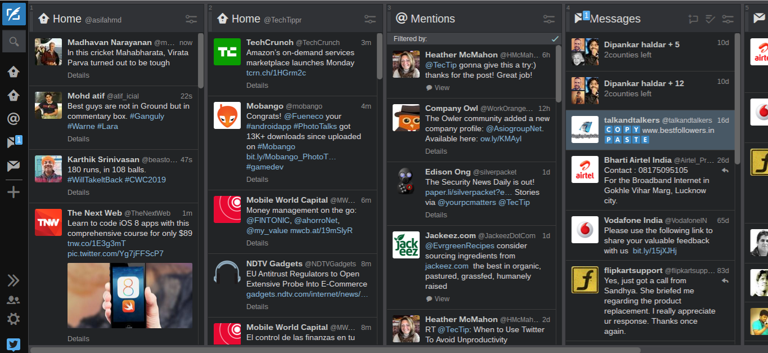Reply to the flipkartsupport message
The height and width of the screenshot is (353, 768).
[725, 281]
